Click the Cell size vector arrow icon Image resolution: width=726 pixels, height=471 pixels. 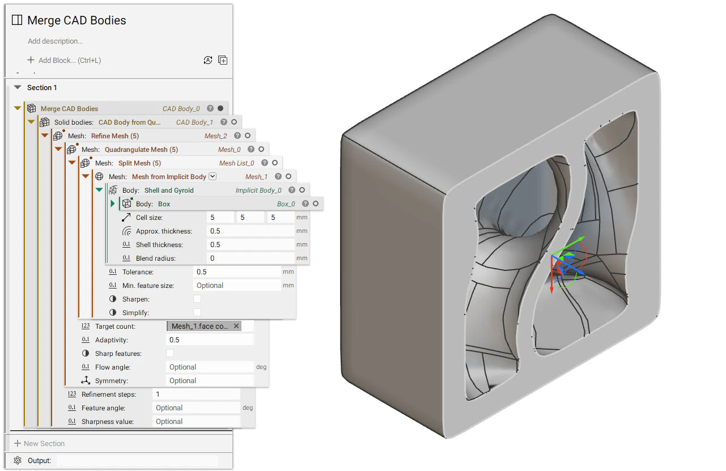click(126, 217)
